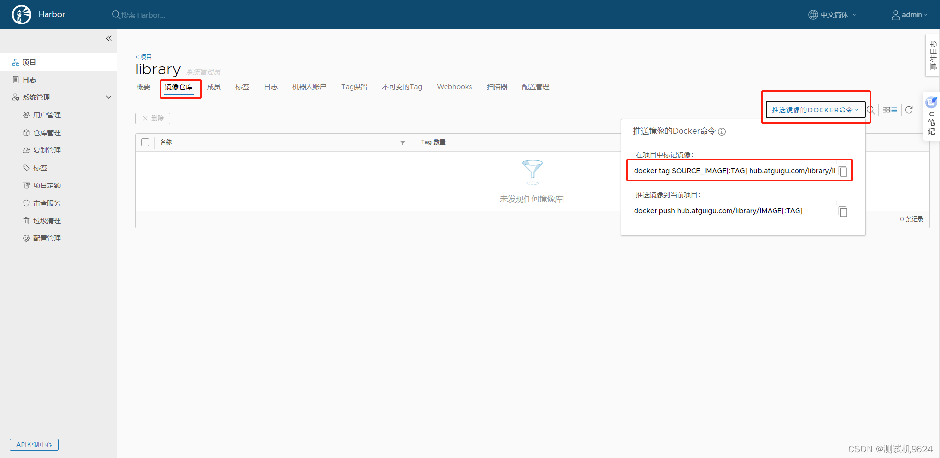Click the docker tag command text
The image size is (940, 458).
tap(734, 171)
